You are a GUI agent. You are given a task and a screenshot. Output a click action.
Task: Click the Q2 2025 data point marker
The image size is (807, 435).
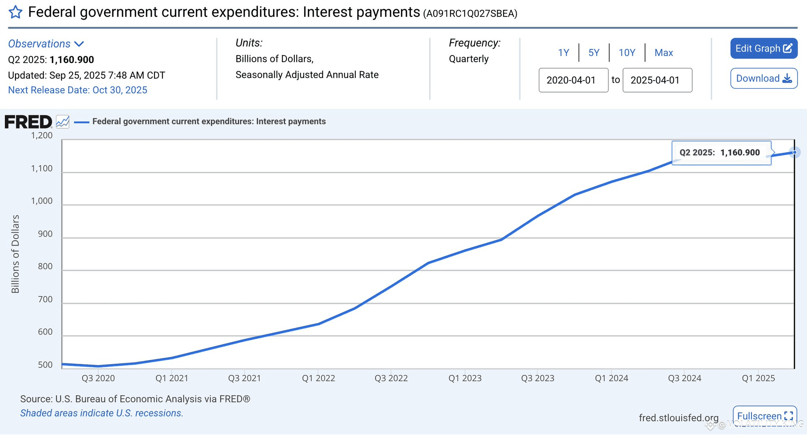point(794,152)
